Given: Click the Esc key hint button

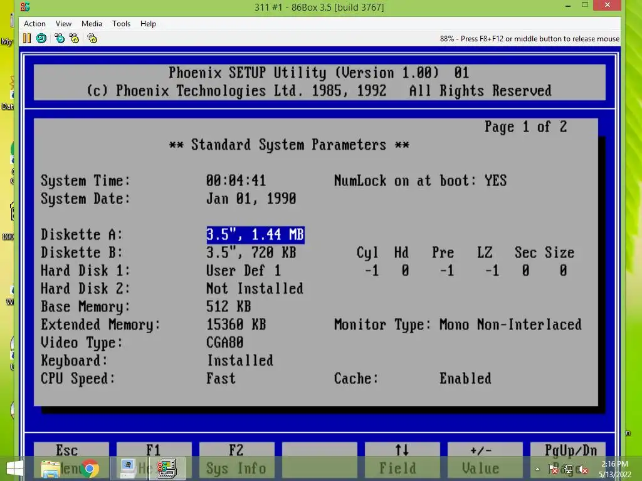Looking at the screenshot, I should (x=71, y=460).
